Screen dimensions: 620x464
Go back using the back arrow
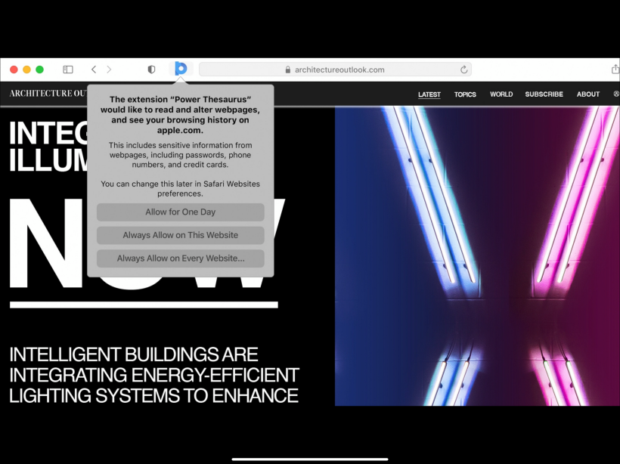[x=94, y=70]
